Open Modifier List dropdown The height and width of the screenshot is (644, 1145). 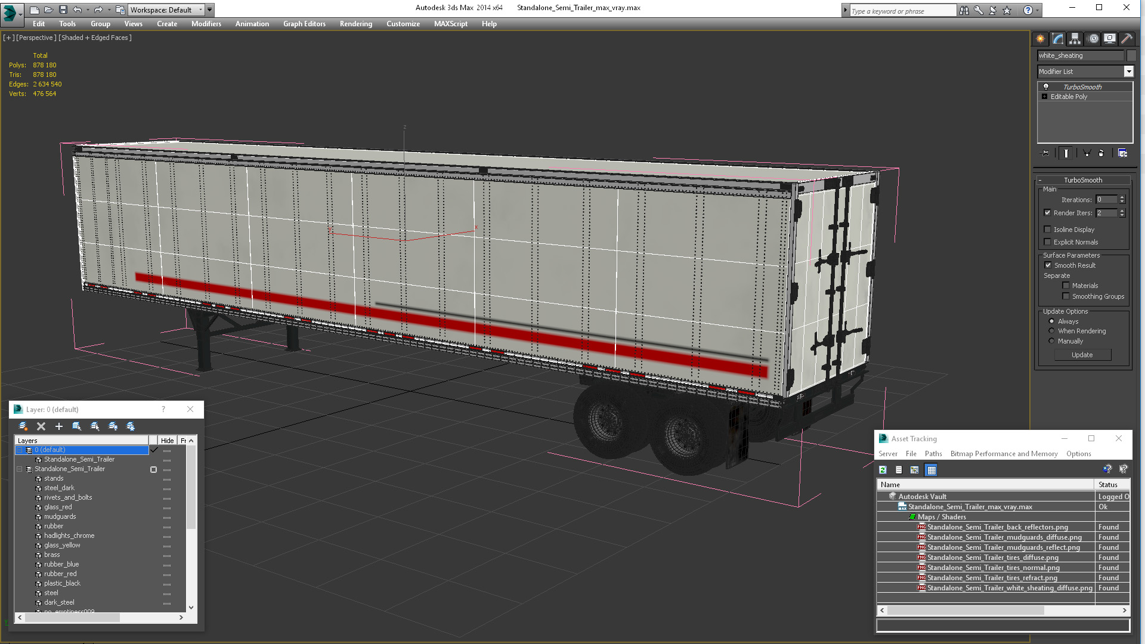(1129, 72)
